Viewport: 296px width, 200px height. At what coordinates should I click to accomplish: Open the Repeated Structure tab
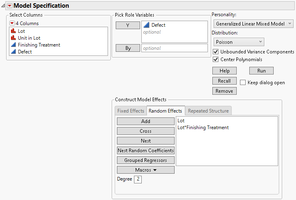pyautogui.click(x=208, y=111)
